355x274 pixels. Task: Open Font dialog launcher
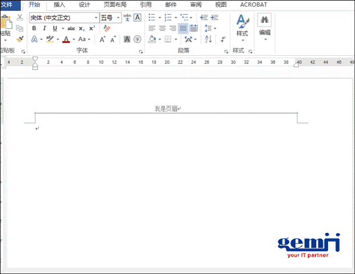point(141,52)
